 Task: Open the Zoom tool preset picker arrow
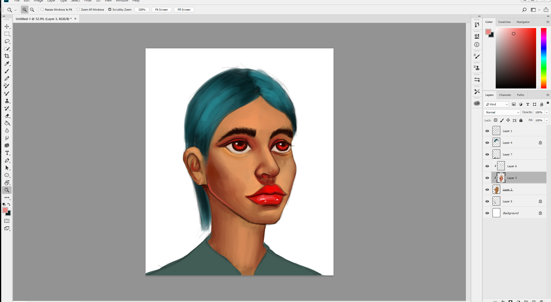click(x=15, y=10)
